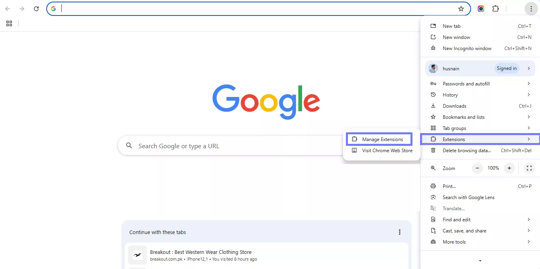Open the Breakout clothing store suggestion
This screenshot has height=269, width=540.
point(200,252)
